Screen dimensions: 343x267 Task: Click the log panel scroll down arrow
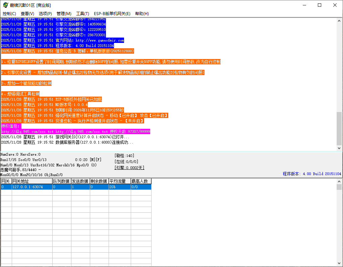(339, 148)
